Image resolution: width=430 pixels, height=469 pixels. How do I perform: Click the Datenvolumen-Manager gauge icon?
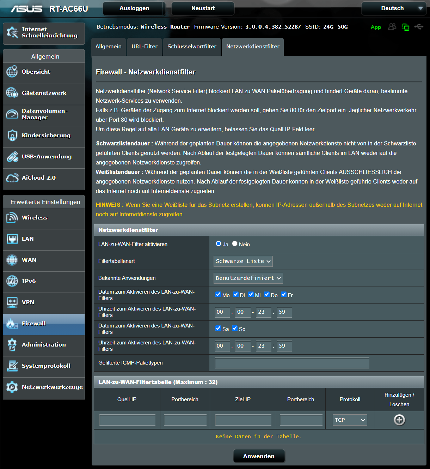pos(12,114)
